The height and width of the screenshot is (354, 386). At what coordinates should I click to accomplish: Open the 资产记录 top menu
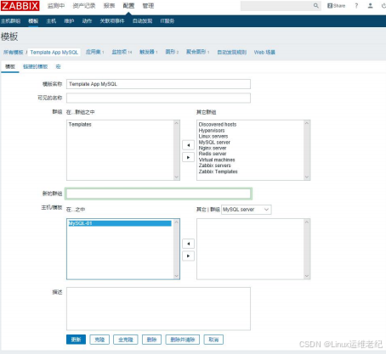84,6
